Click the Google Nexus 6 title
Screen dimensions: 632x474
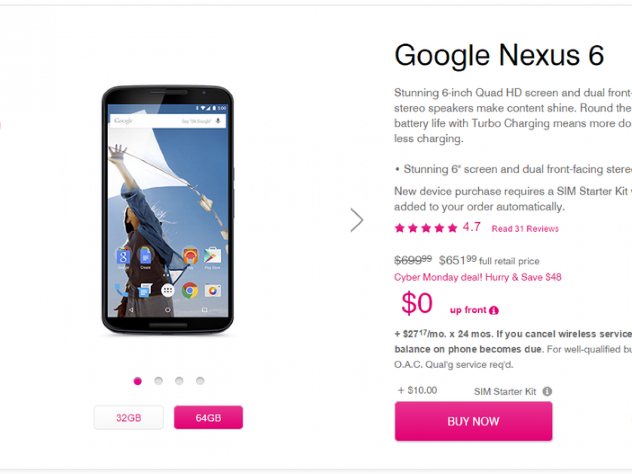coord(499,55)
